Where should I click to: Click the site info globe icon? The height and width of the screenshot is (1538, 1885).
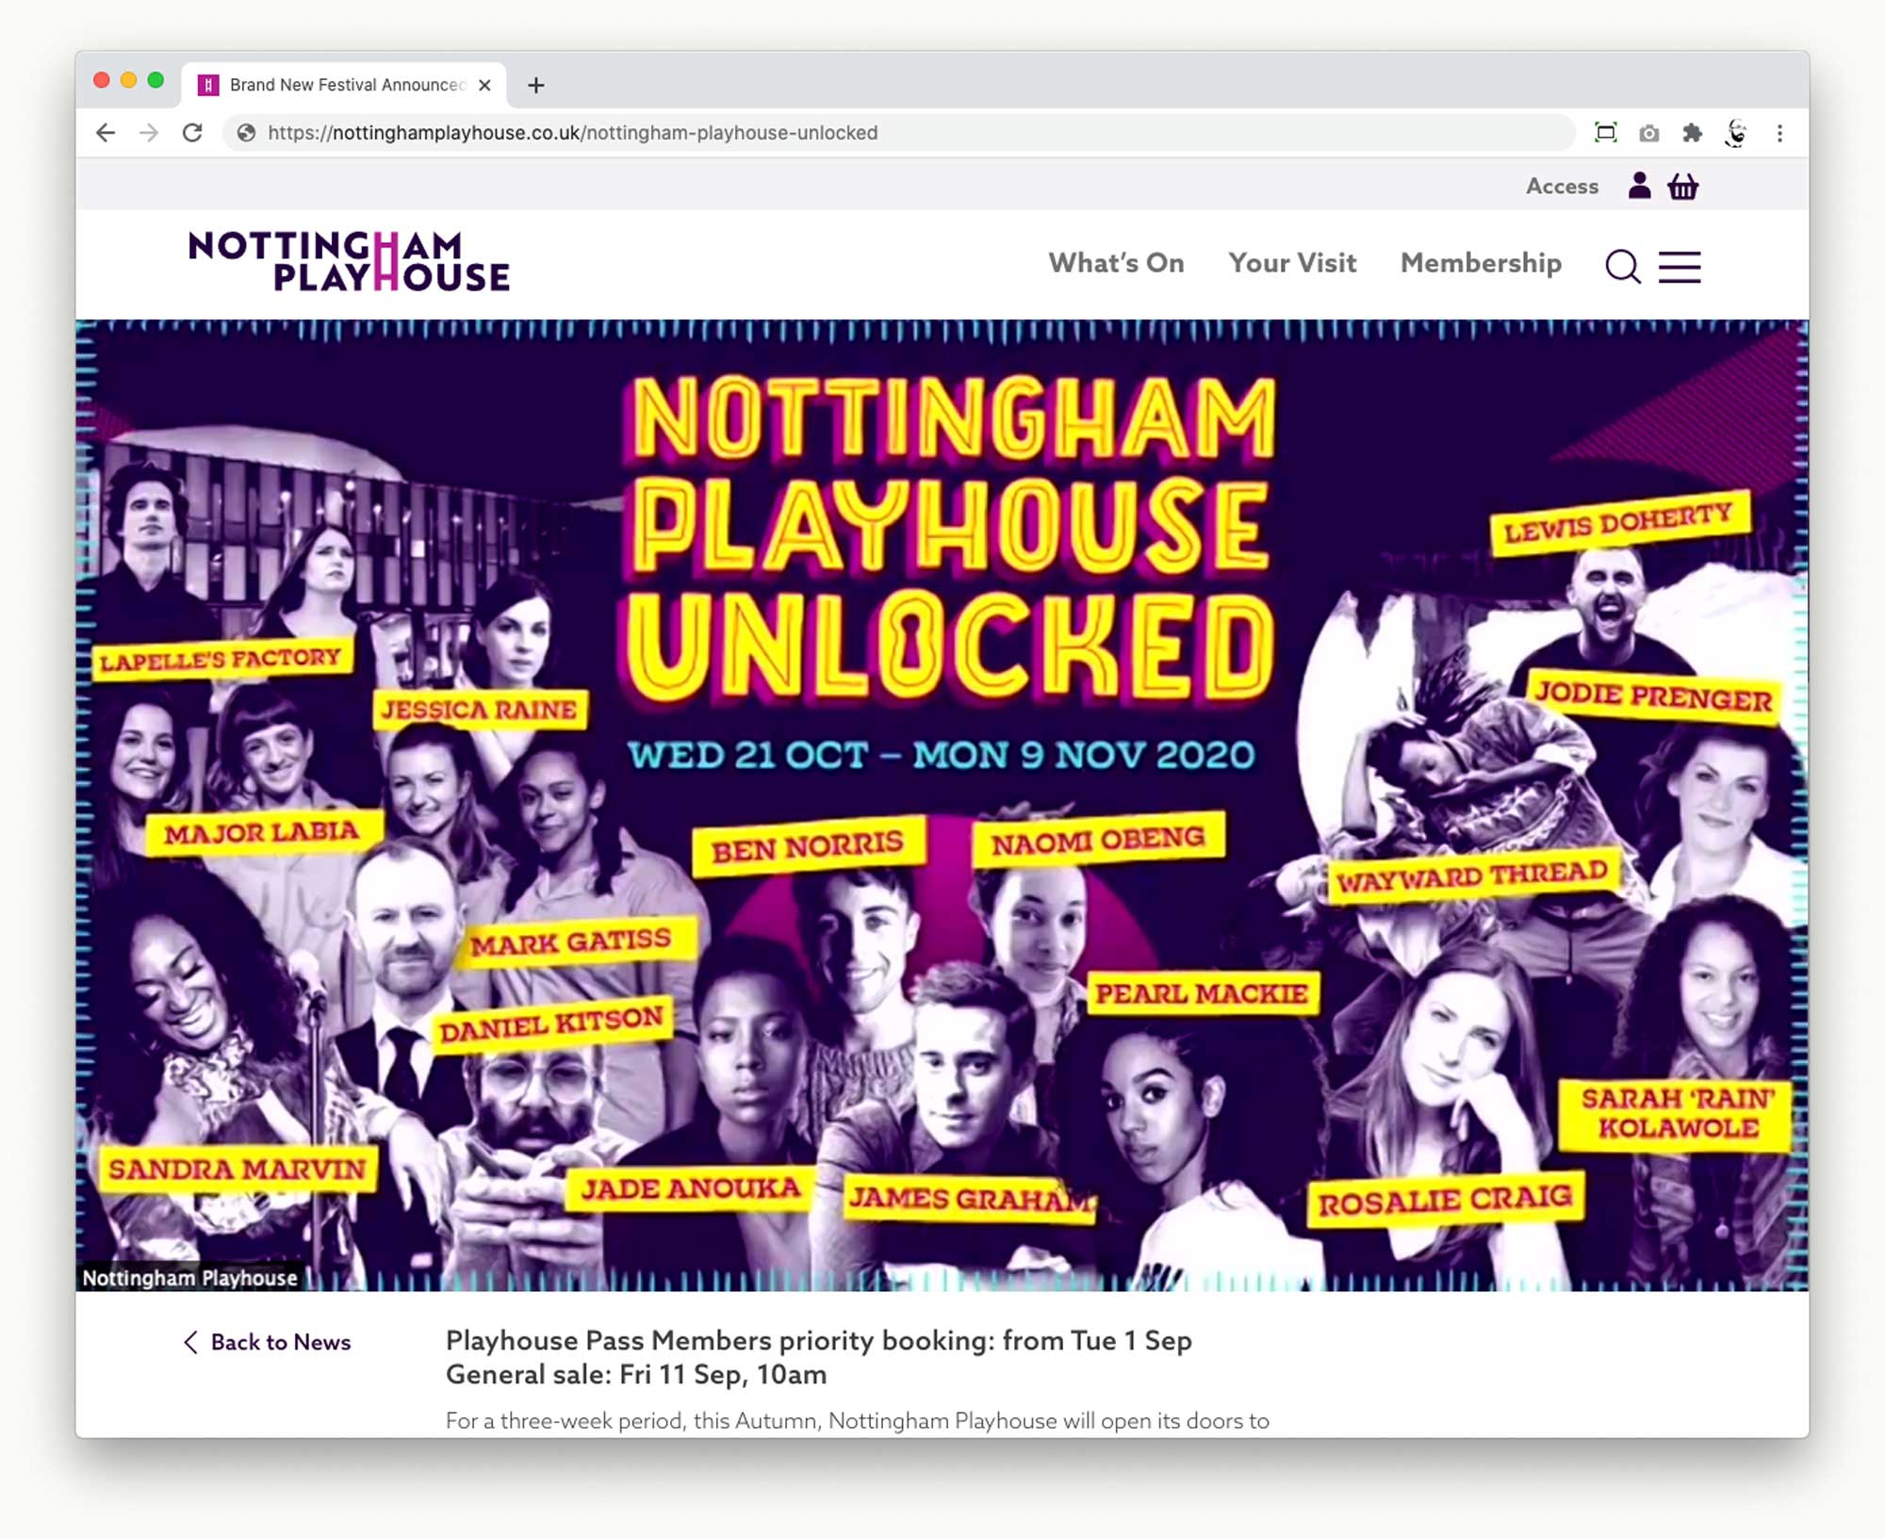coord(246,133)
